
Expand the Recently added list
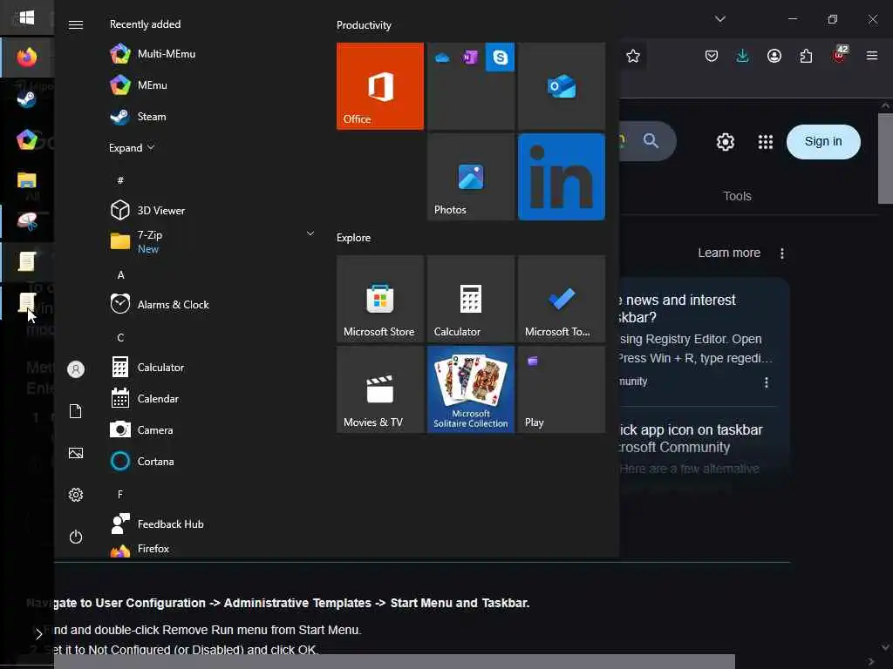132,148
